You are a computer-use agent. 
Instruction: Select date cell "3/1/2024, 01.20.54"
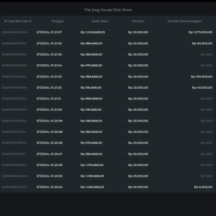[49, 187]
